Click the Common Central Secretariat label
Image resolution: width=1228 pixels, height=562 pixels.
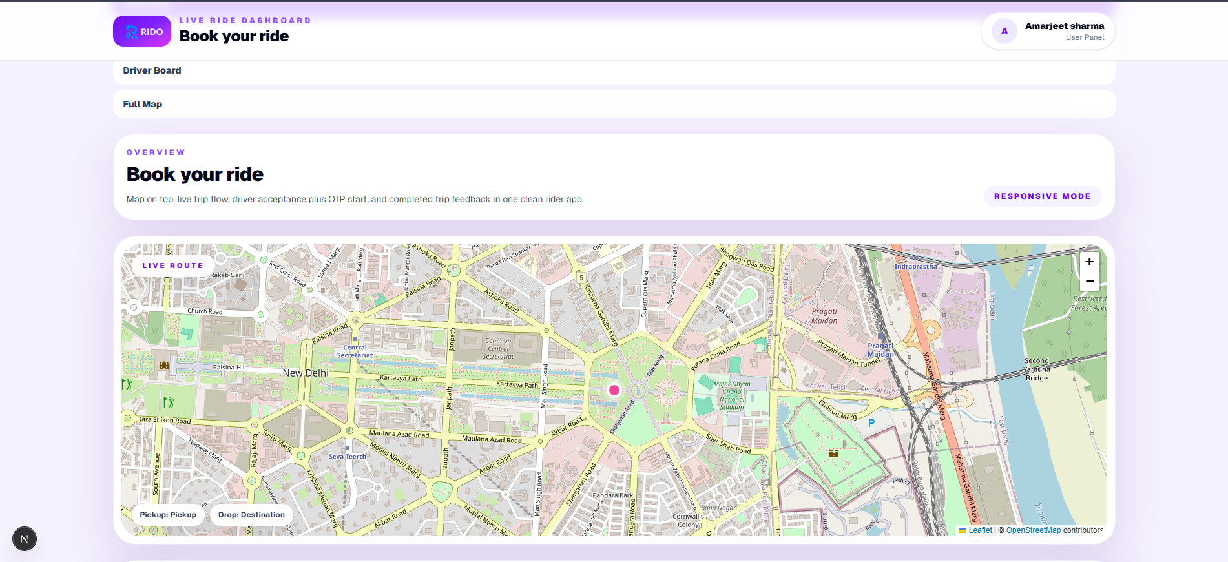click(x=498, y=348)
